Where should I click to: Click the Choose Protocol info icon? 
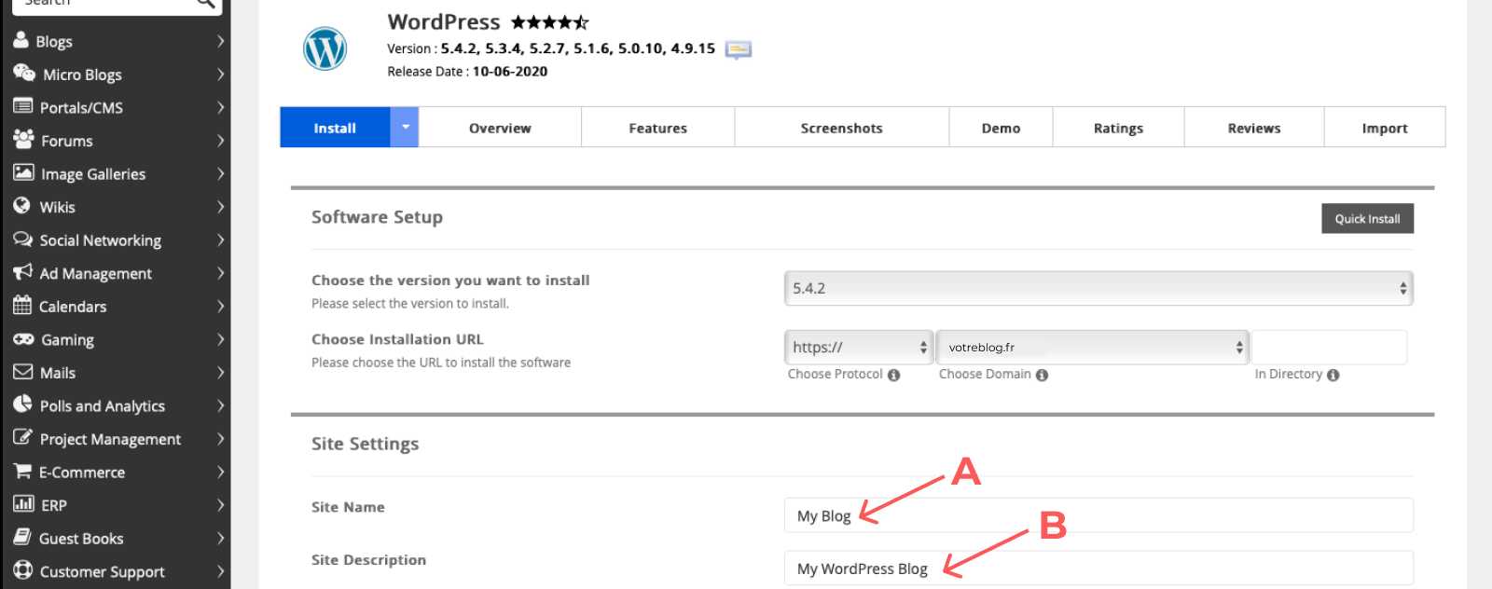[894, 376]
